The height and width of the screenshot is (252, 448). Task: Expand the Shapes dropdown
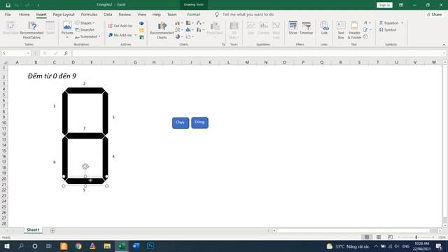coord(93,23)
